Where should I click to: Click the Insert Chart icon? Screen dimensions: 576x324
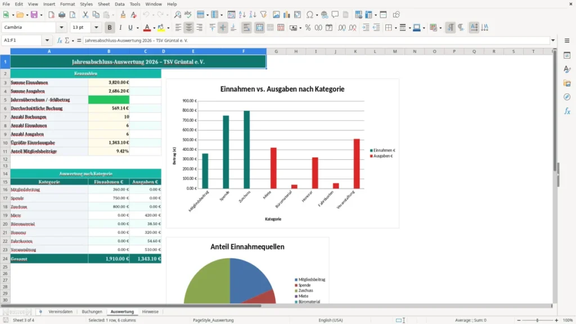[287, 15]
